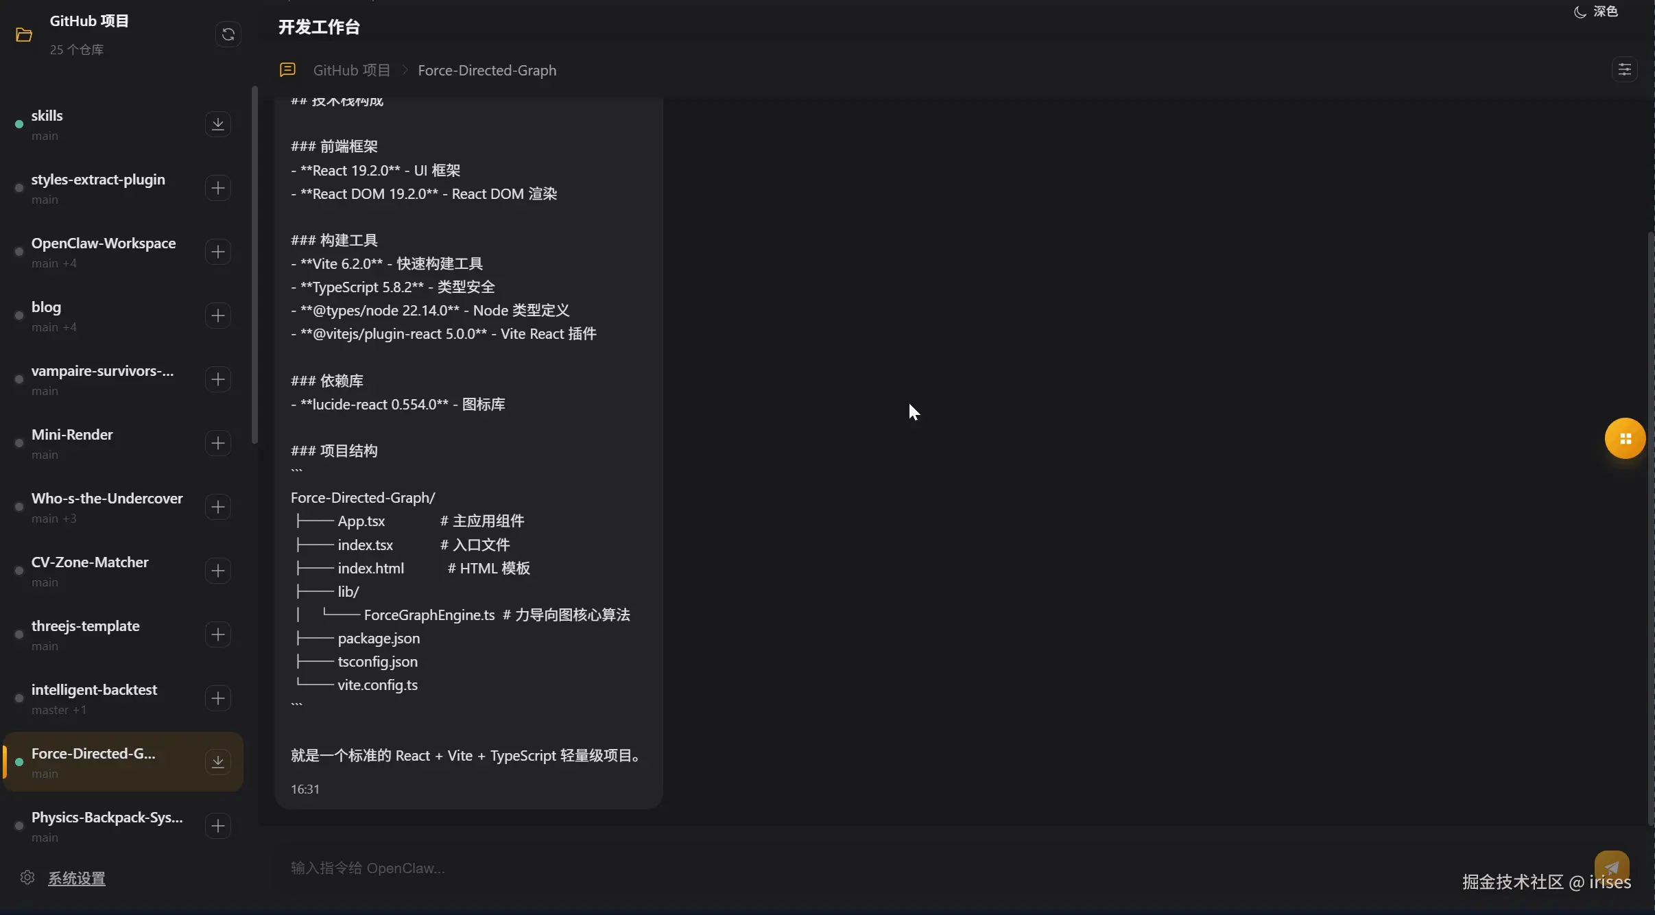
Task: Click Force-Directed-Graph breadcrumb item
Action: coord(487,71)
